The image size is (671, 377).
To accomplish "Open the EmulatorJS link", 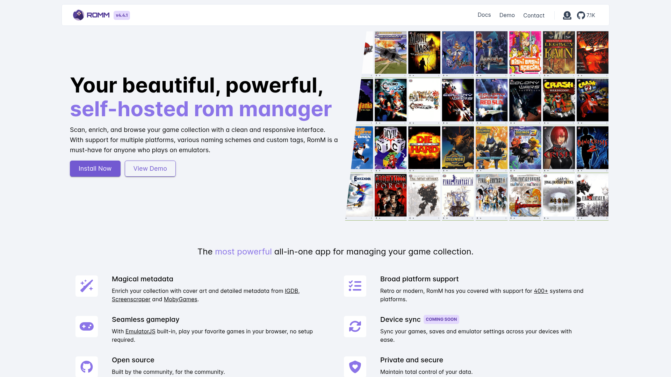I will pos(140,331).
